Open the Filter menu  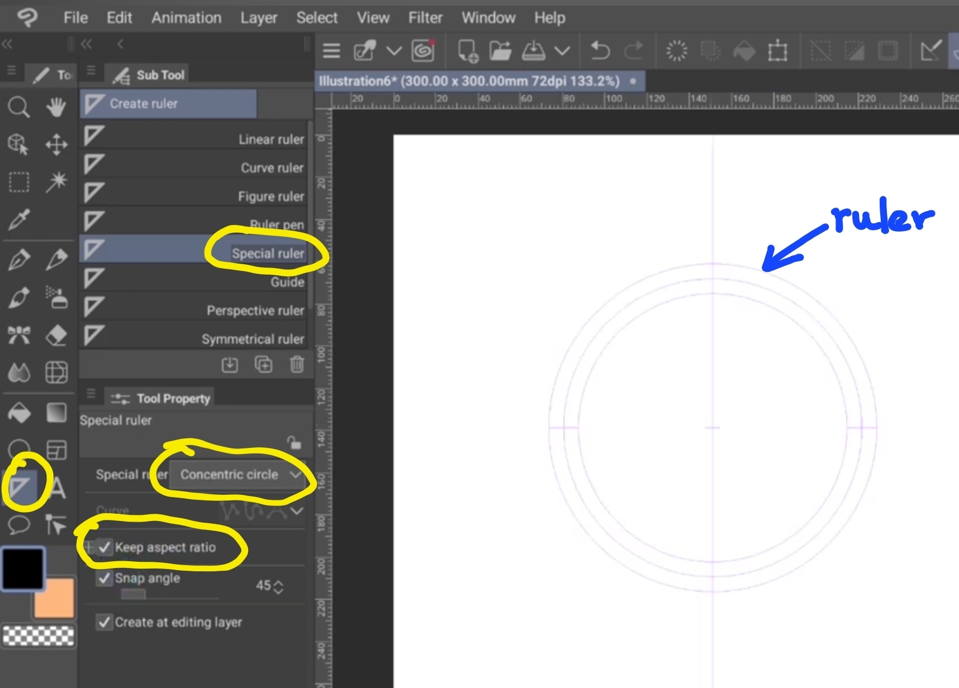(x=425, y=18)
